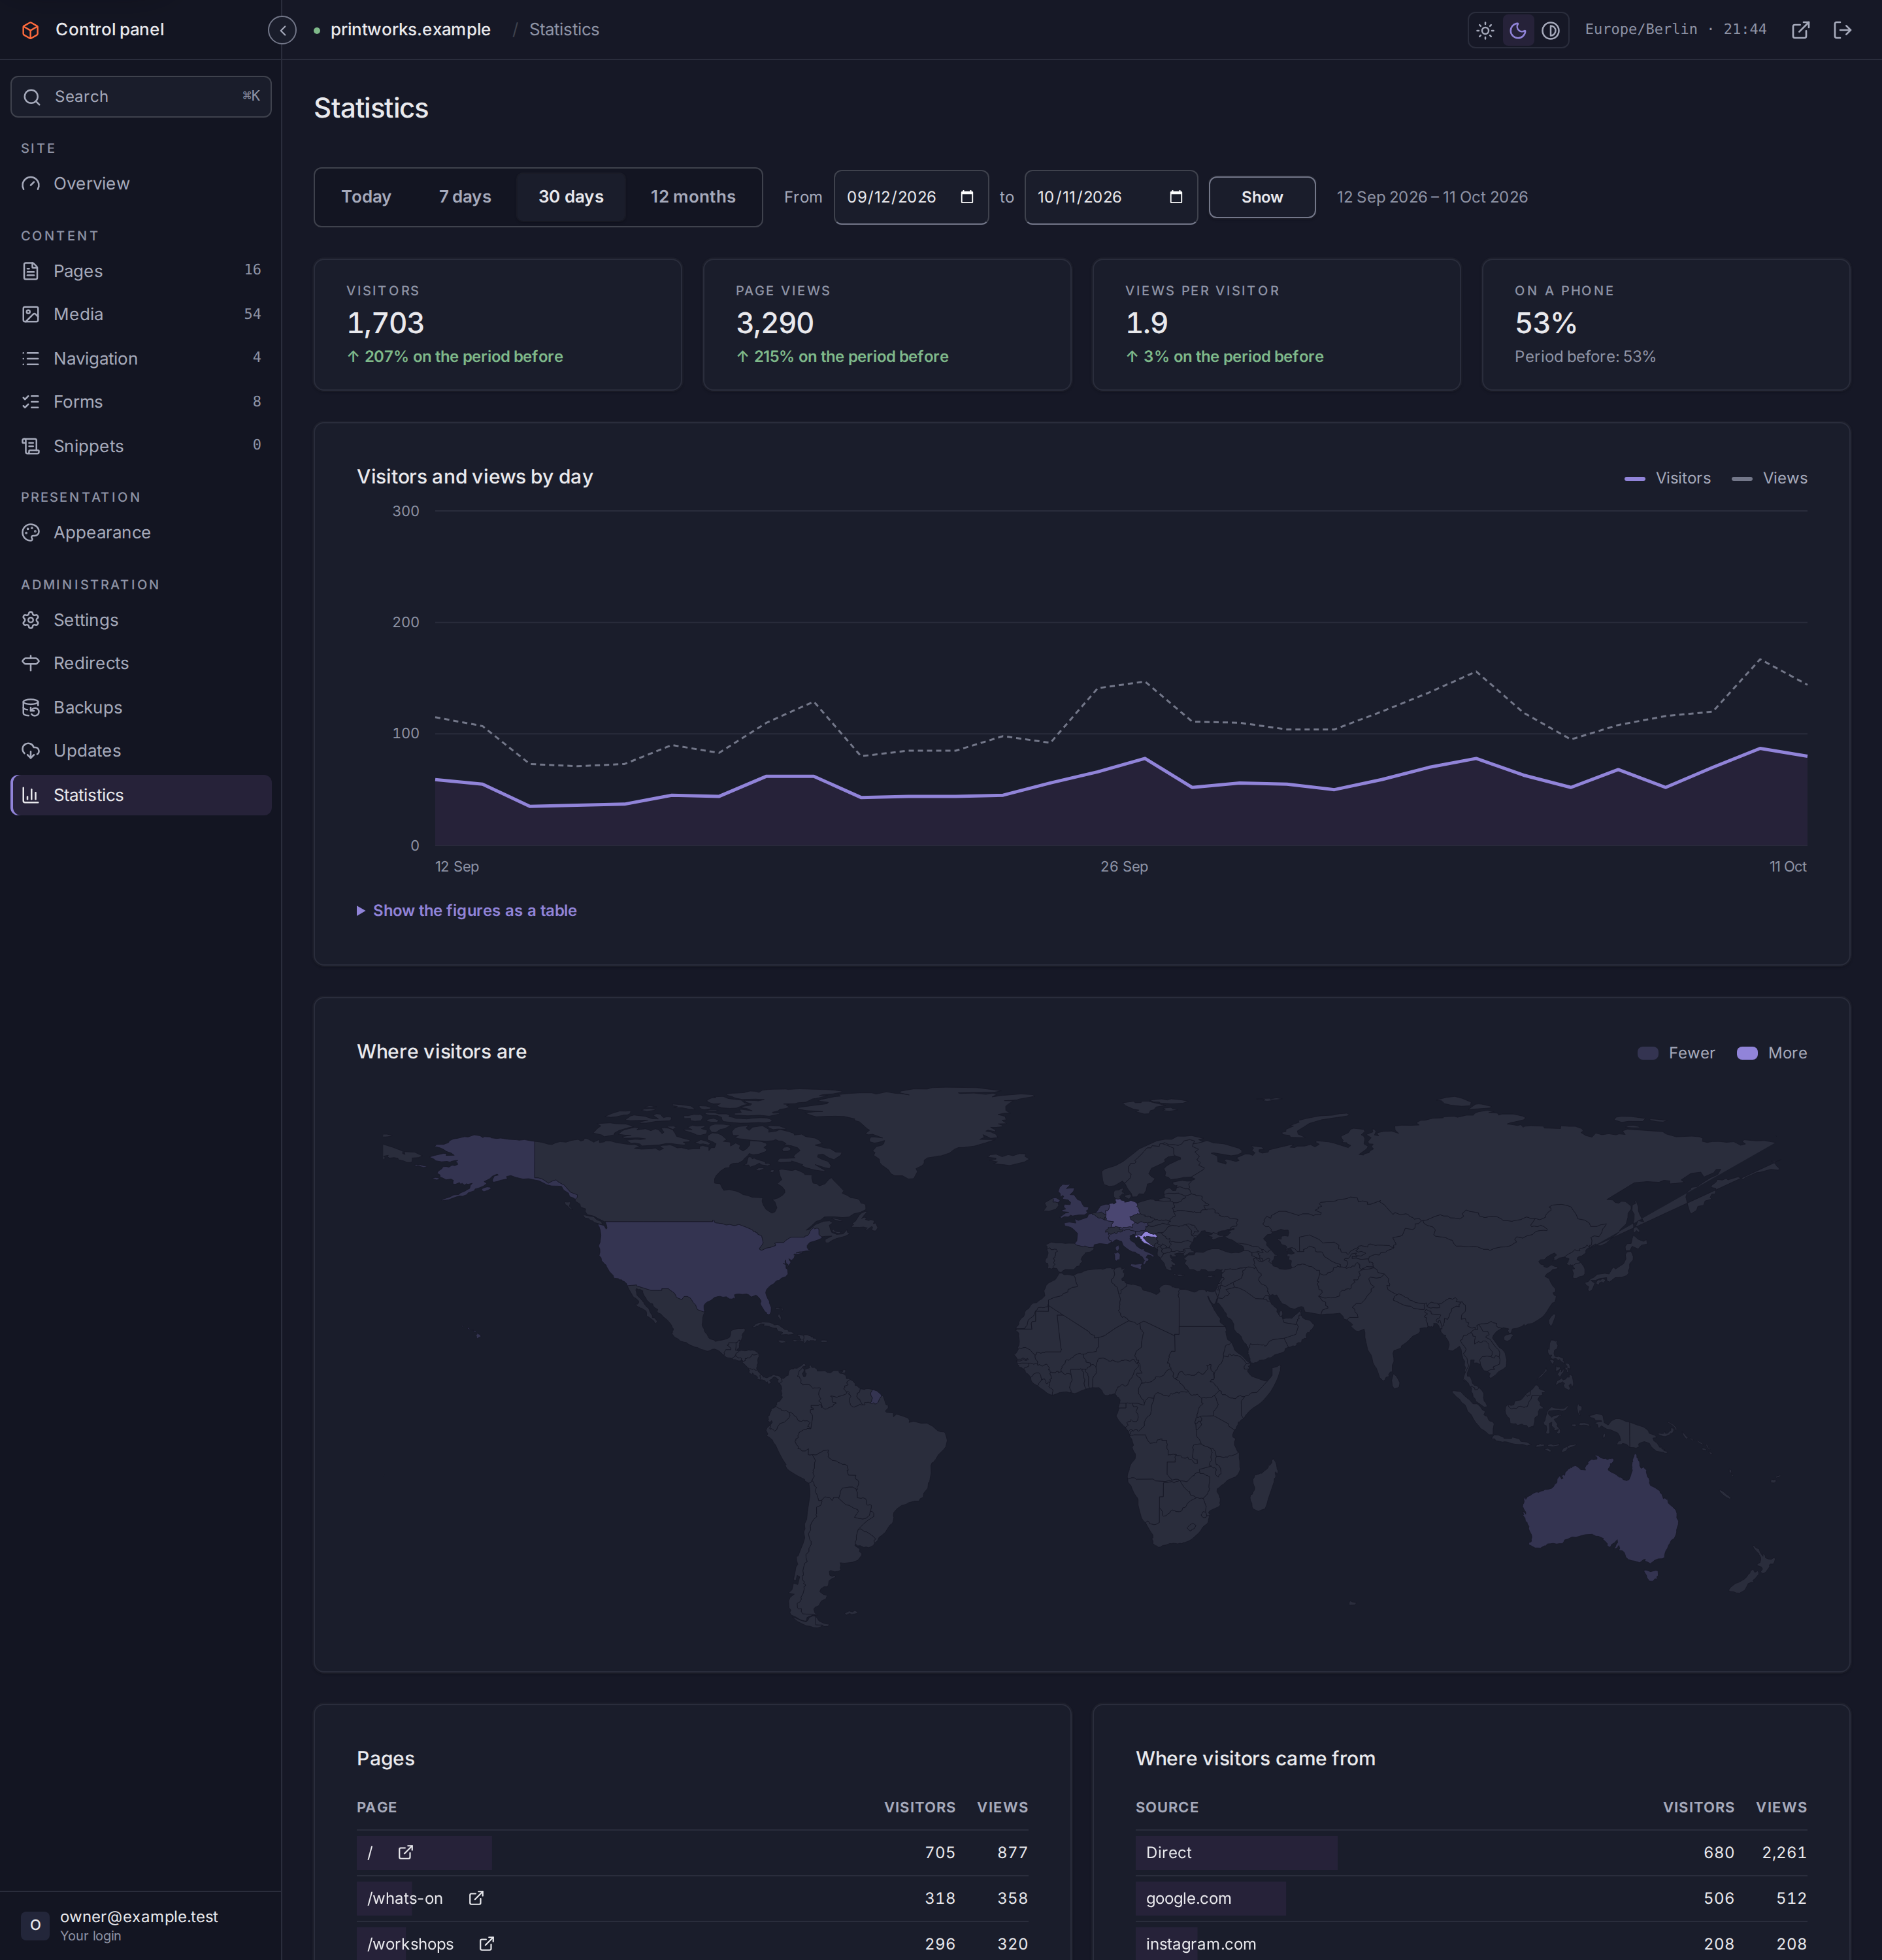Image resolution: width=1882 pixels, height=1960 pixels.
Task: Click the /whats-on page row label
Action: tap(405, 1898)
